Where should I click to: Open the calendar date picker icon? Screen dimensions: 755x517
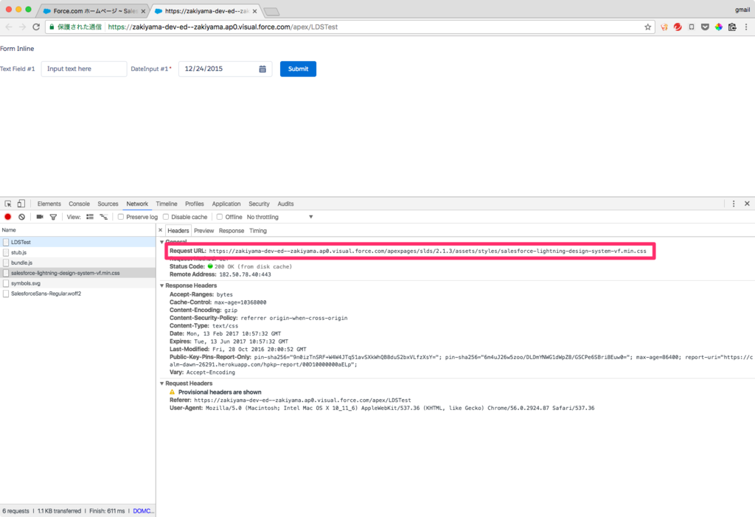pos(262,69)
